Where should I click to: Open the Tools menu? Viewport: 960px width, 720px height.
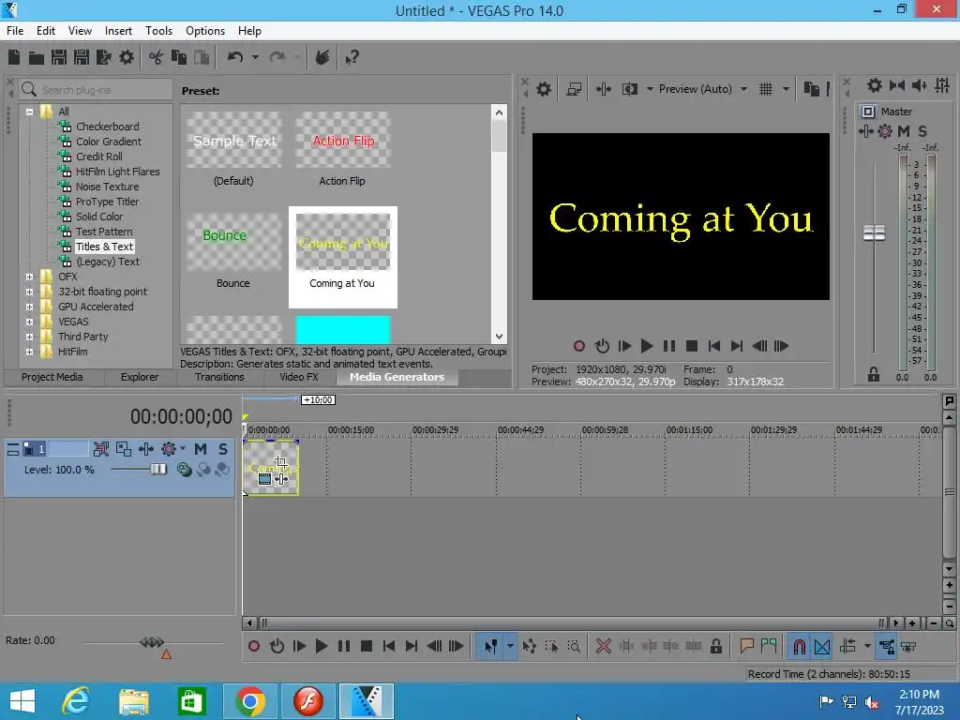click(158, 31)
